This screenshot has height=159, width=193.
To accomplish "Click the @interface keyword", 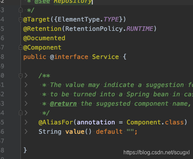I will click(x=69, y=57).
